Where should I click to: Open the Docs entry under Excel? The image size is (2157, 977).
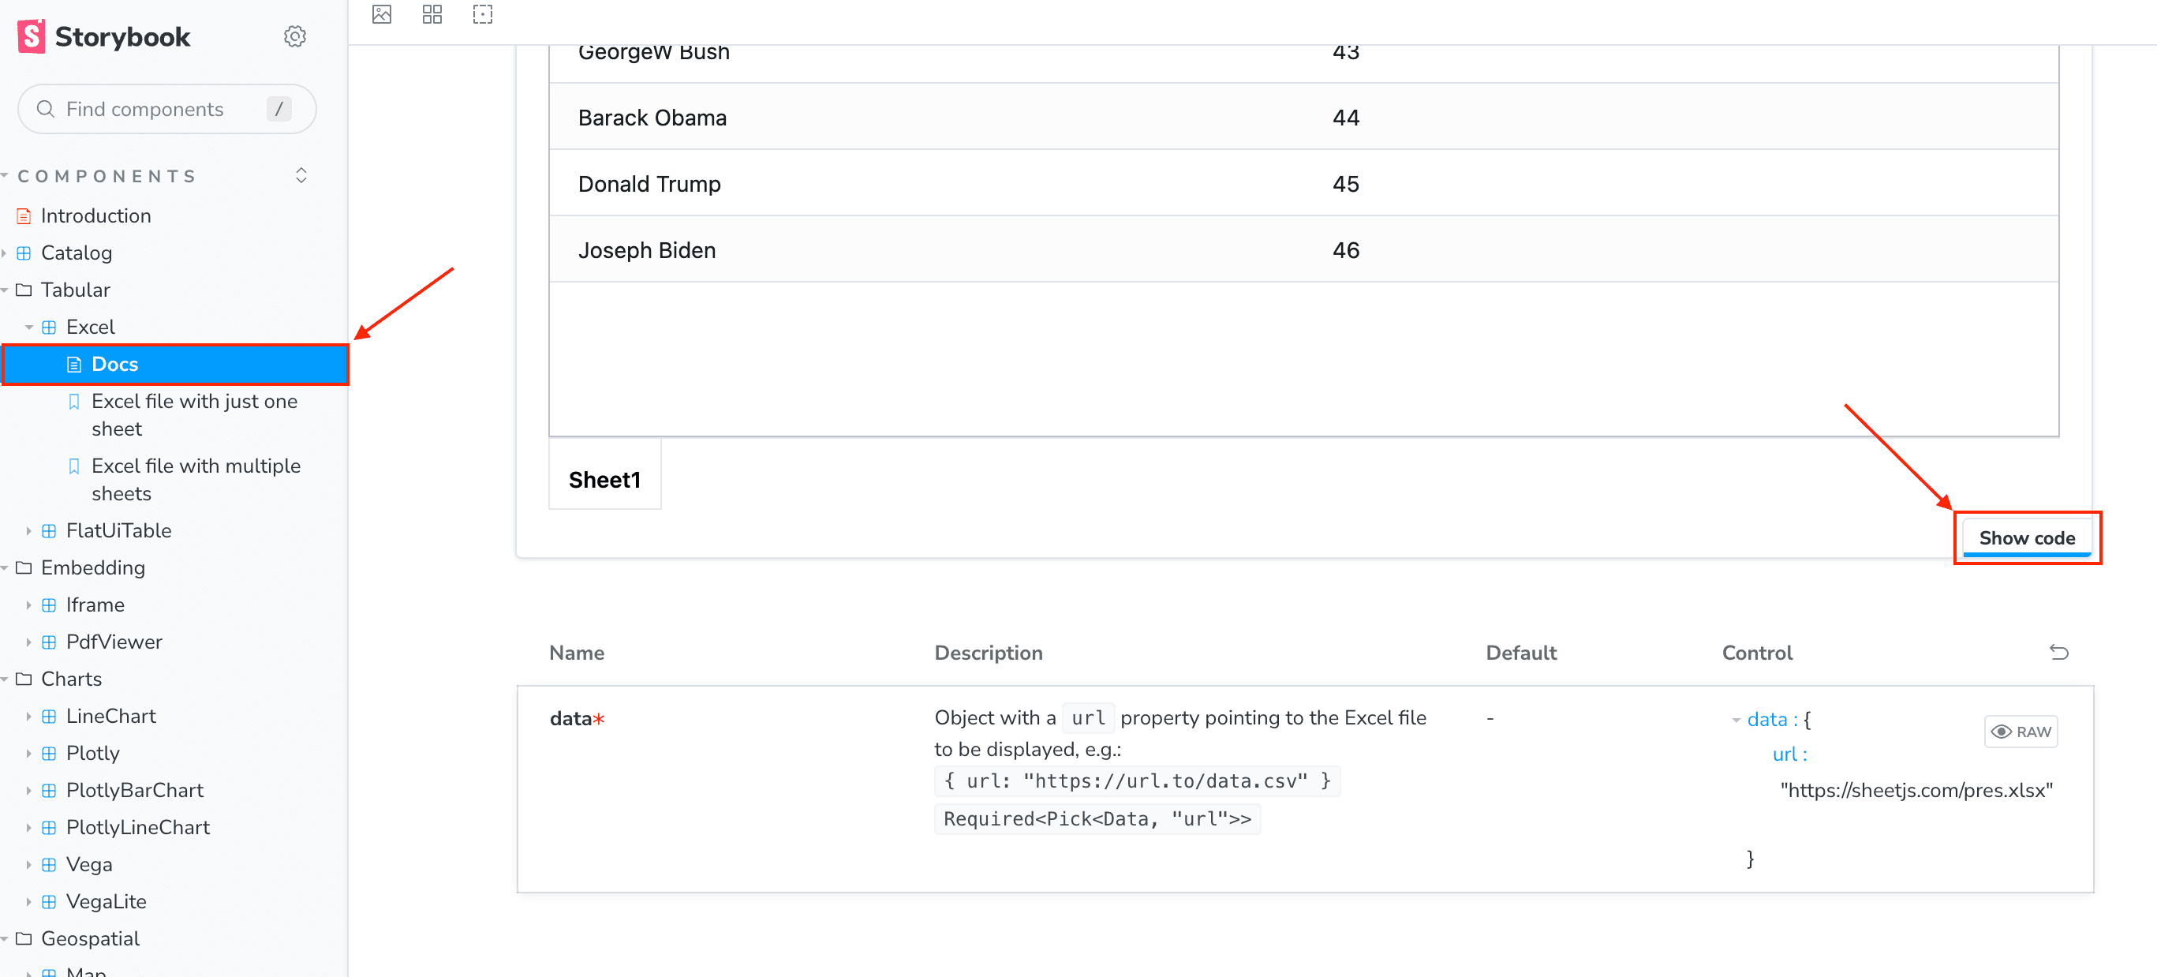(x=114, y=364)
